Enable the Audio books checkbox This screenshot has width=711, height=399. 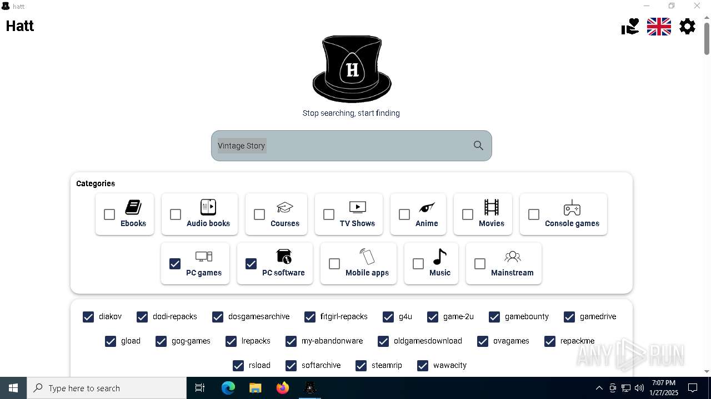tap(176, 214)
